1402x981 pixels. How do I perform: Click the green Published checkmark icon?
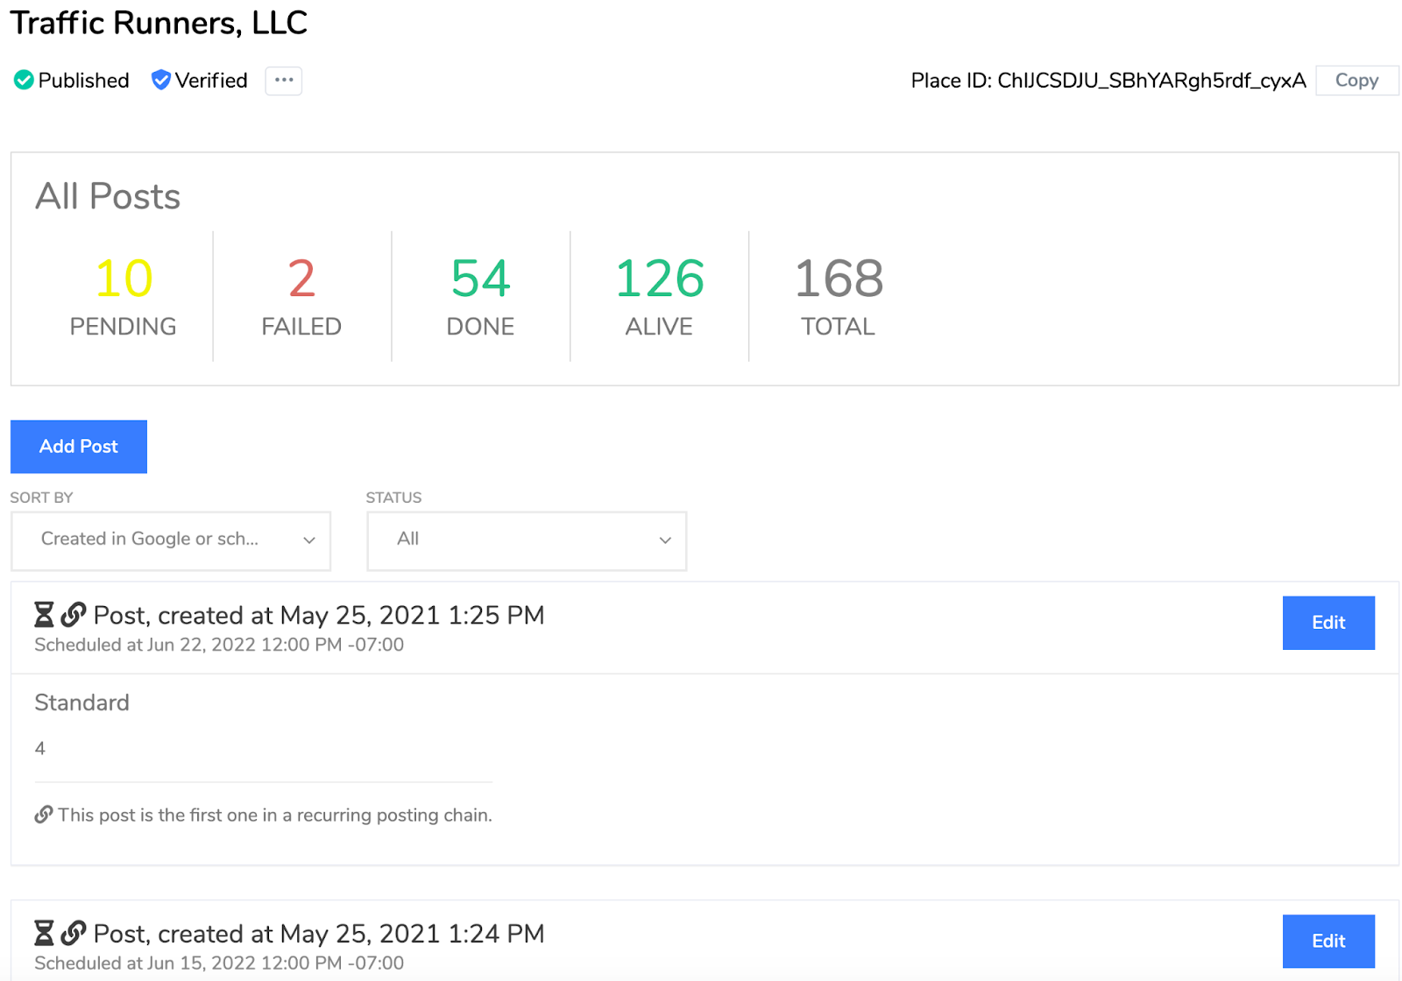click(24, 81)
